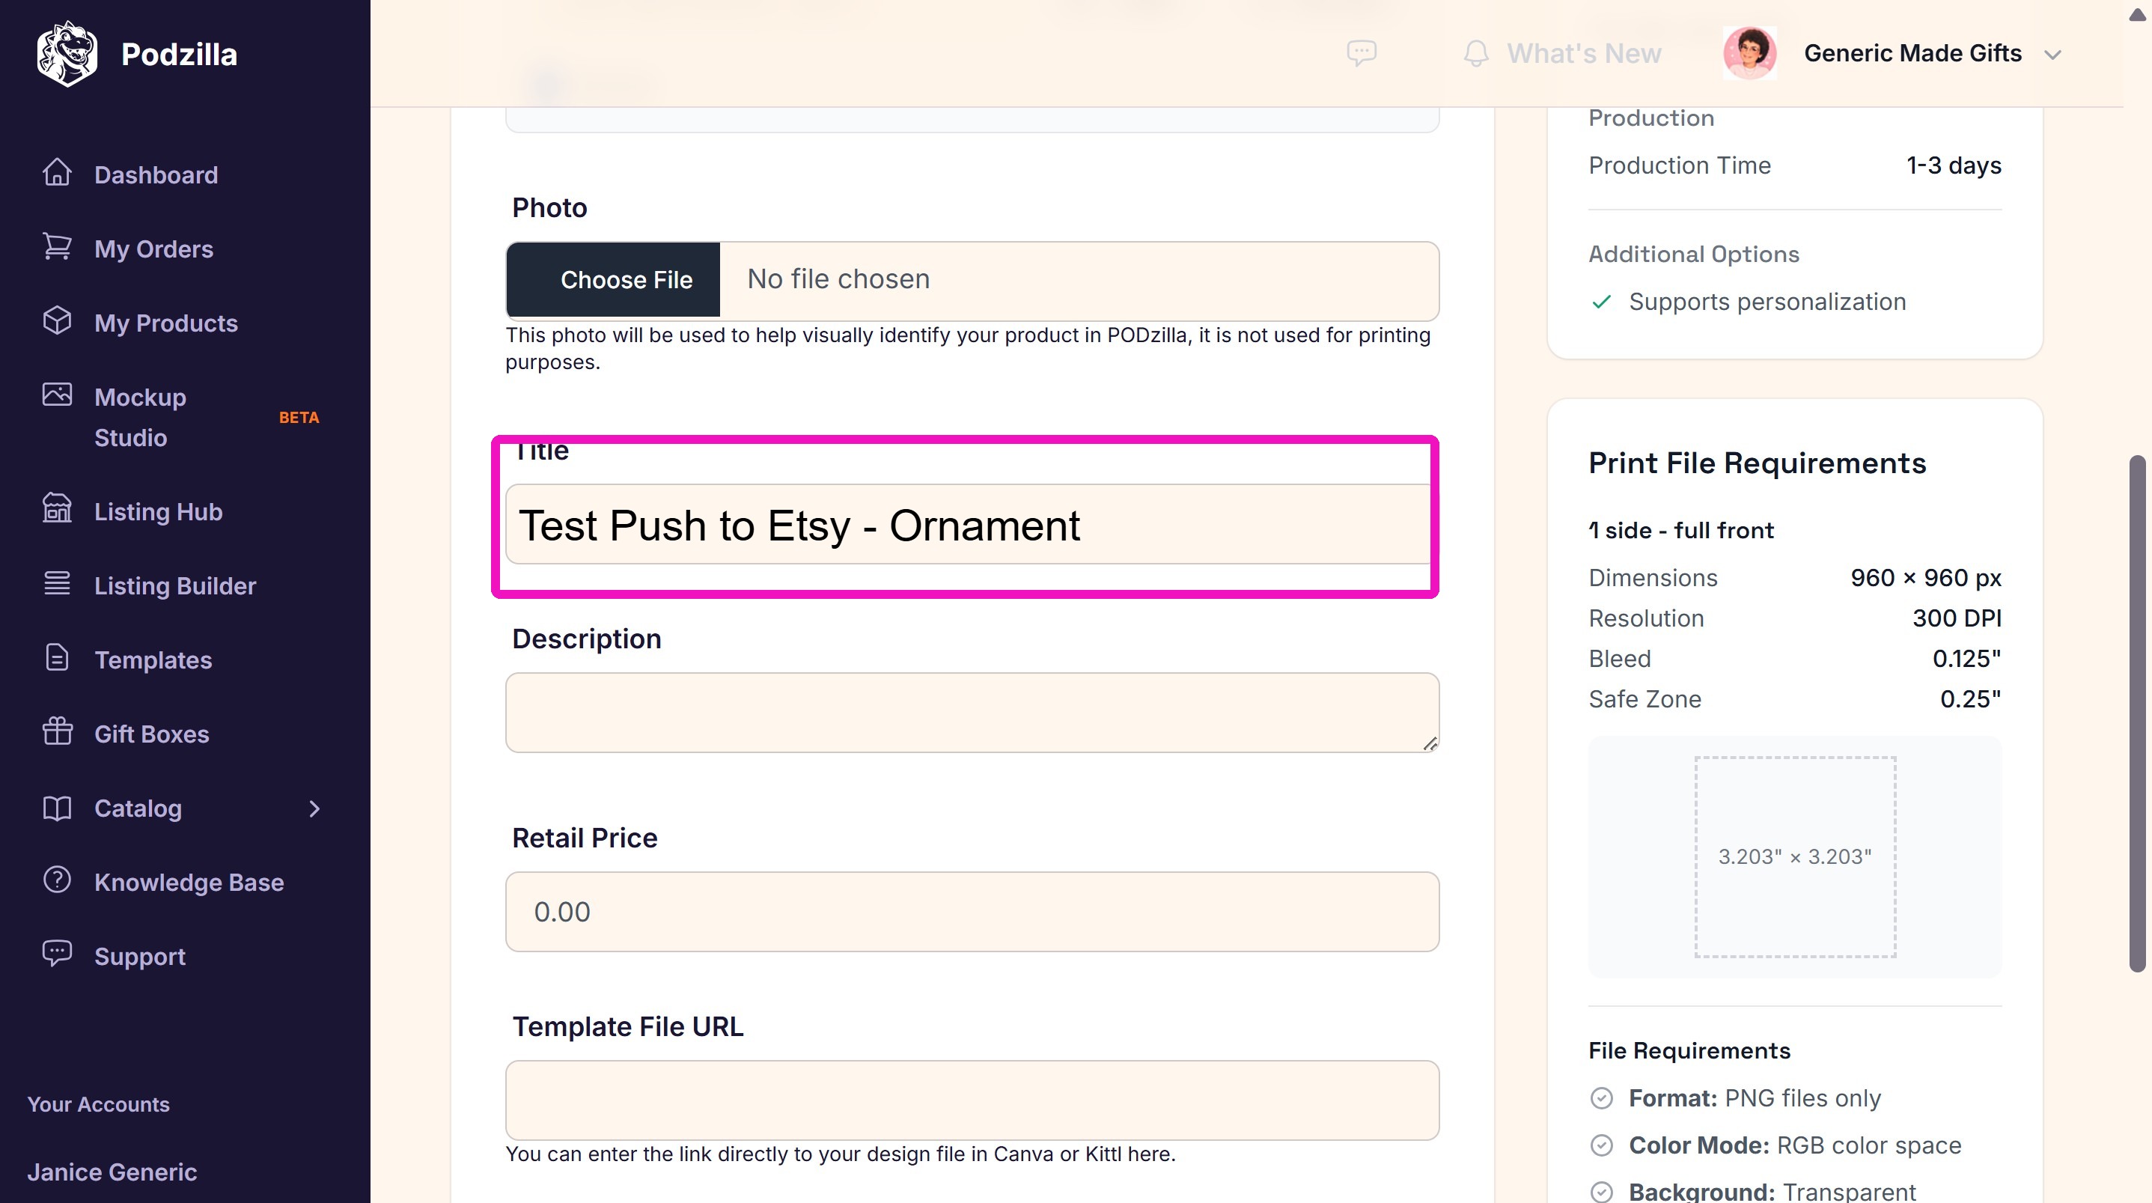Click the Podzilla dinosaur logo
The width and height of the screenshot is (2152, 1203).
coord(67,53)
